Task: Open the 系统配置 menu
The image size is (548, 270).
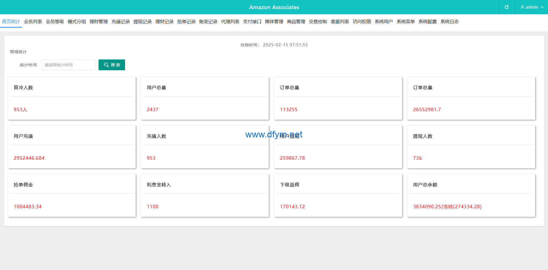Action: 427,22
